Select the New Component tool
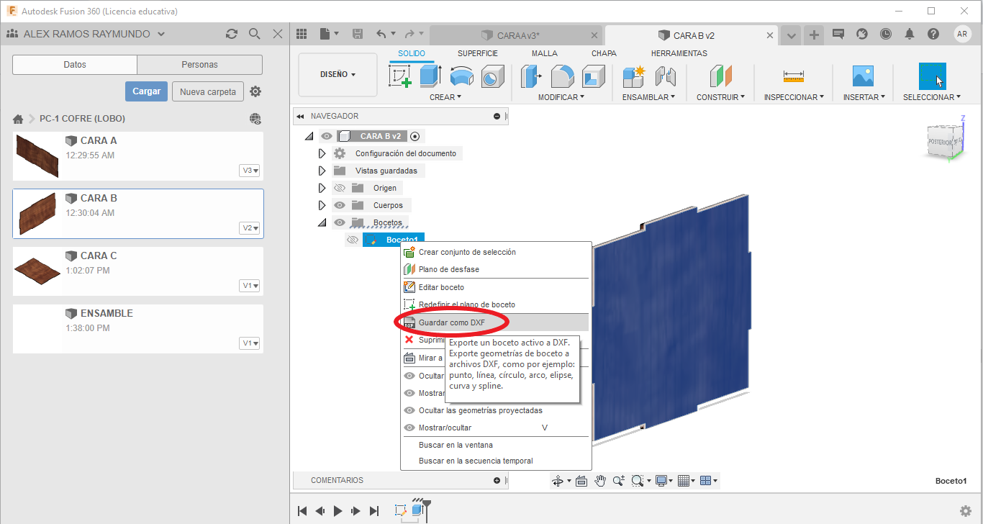The height and width of the screenshot is (524, 983). [x=634, y=76]
